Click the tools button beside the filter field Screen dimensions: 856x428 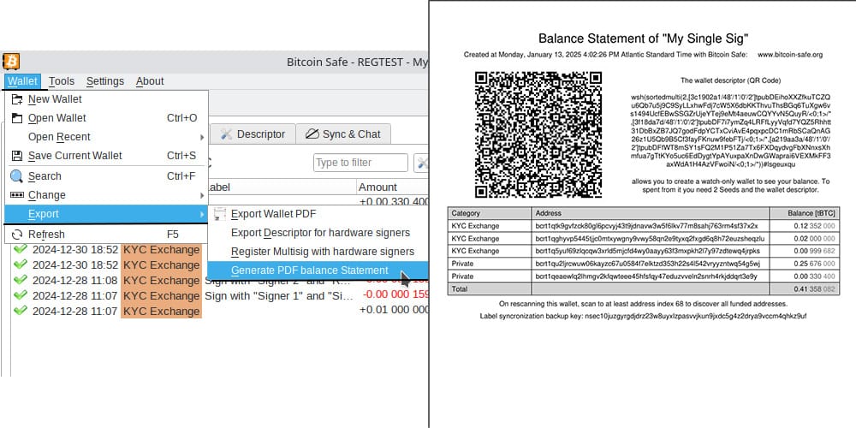point(421,163)
